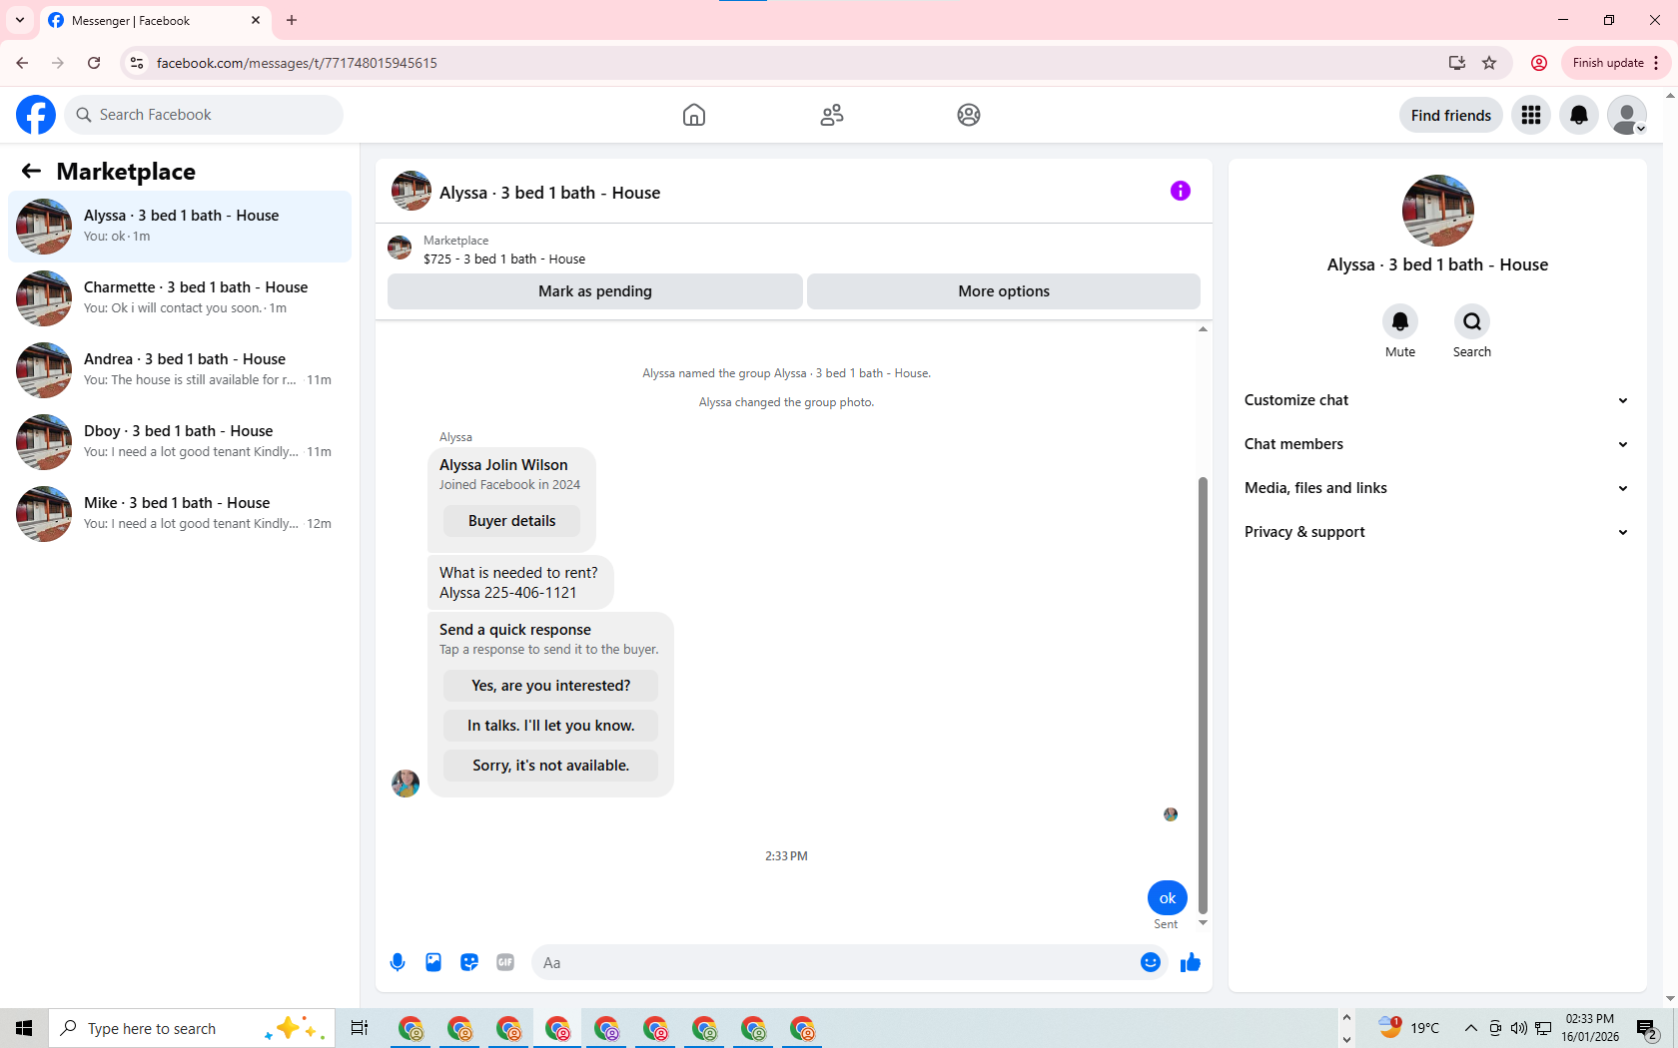Viewport: 1678px width, 1048px height.
Task: Open the Home feed icon
Action: click(x=694, y=115)
